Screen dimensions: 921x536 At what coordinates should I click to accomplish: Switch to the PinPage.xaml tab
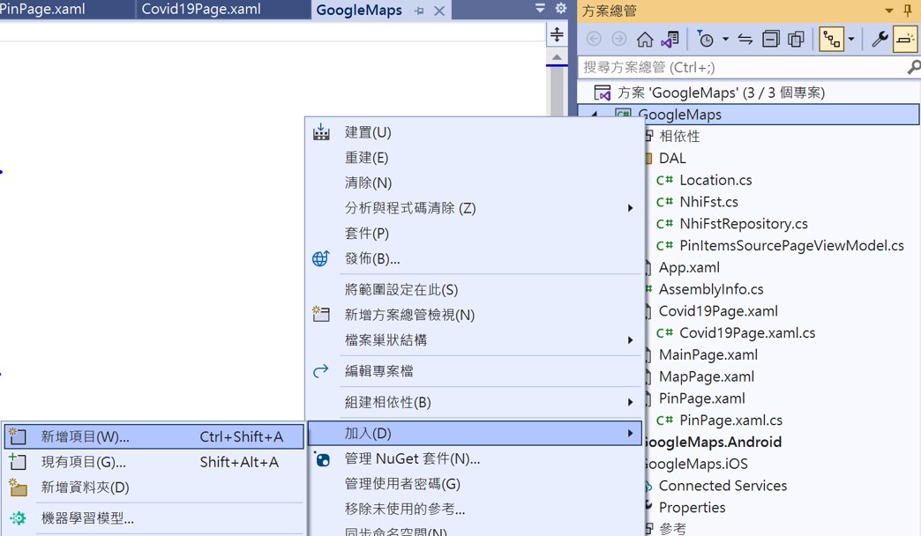[42, 10]
